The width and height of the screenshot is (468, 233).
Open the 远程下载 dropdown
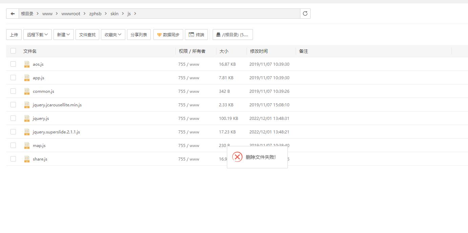[38, 35]
